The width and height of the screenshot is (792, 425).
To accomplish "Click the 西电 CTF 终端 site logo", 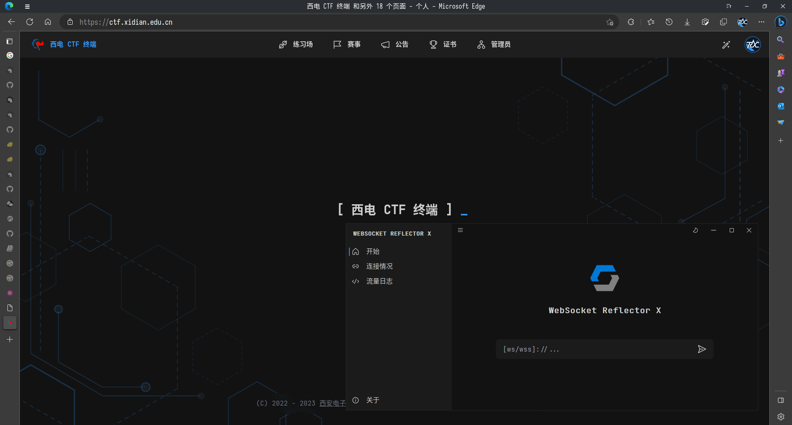I will click(64, 44).
